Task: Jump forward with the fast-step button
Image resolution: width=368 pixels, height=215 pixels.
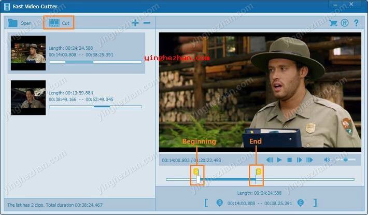Action: (309, 160)
